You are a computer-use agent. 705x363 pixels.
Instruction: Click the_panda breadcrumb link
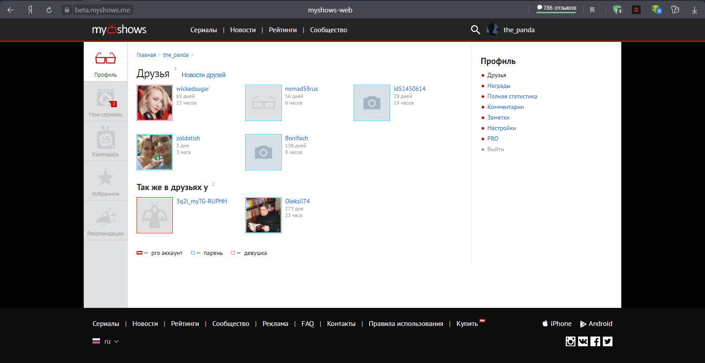[x=176, y=55]
